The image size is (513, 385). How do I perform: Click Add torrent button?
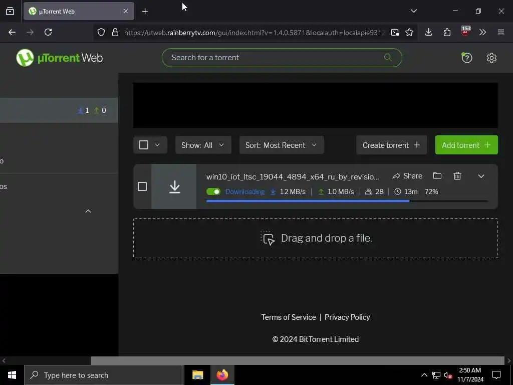[466, 145]
